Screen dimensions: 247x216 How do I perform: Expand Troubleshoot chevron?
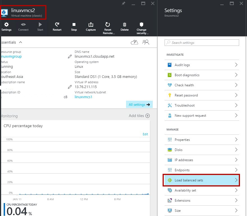pos(236,105)
